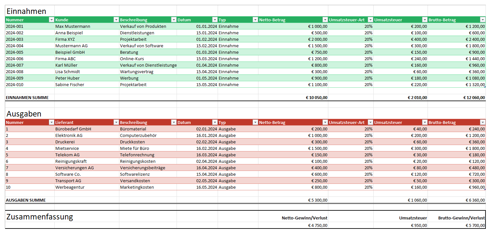The image size is (491, 234).
Task: Select the Max Mustermann customer cell
Action: pyautogui.click(x=73, y=27)
